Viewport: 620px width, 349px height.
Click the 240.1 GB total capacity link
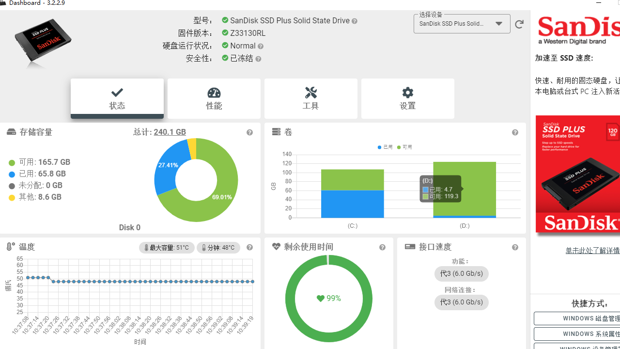pyautogui.click(x=170, y=132)
